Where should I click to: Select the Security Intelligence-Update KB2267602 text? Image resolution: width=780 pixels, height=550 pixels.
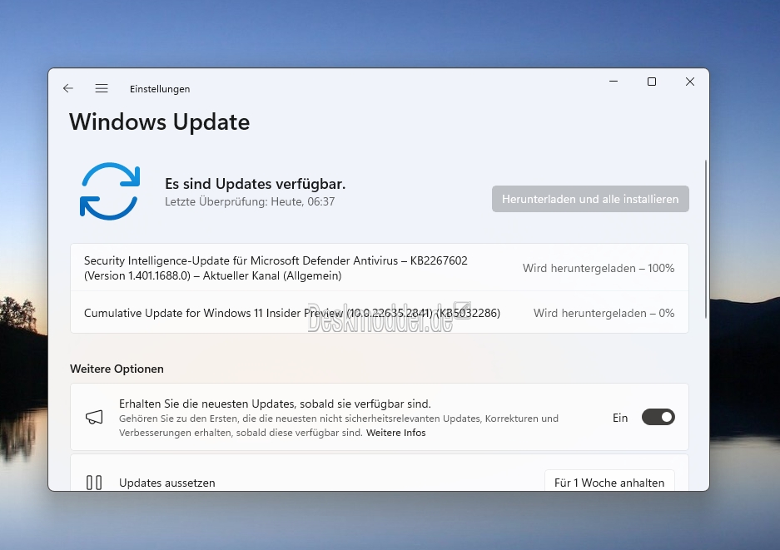[x=276, y=268]
